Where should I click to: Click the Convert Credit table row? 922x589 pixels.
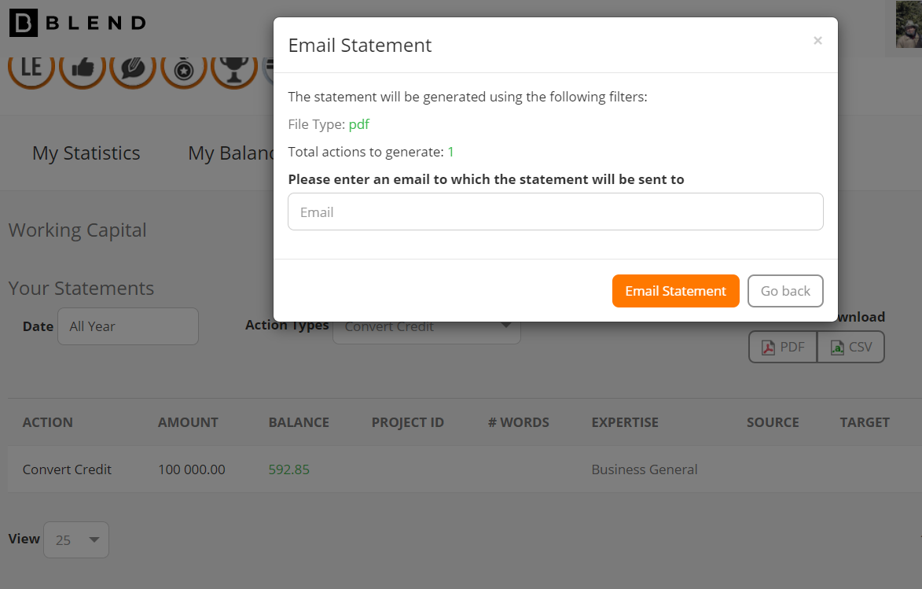(465, 469)
